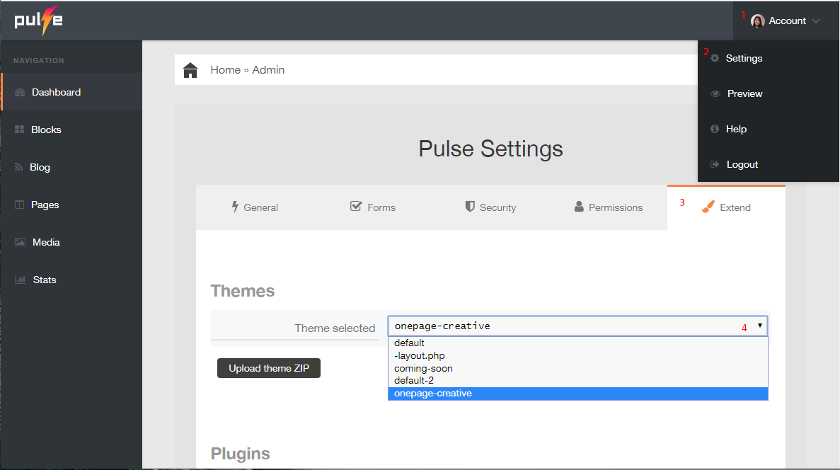Select the default theme option

point(577,343)
